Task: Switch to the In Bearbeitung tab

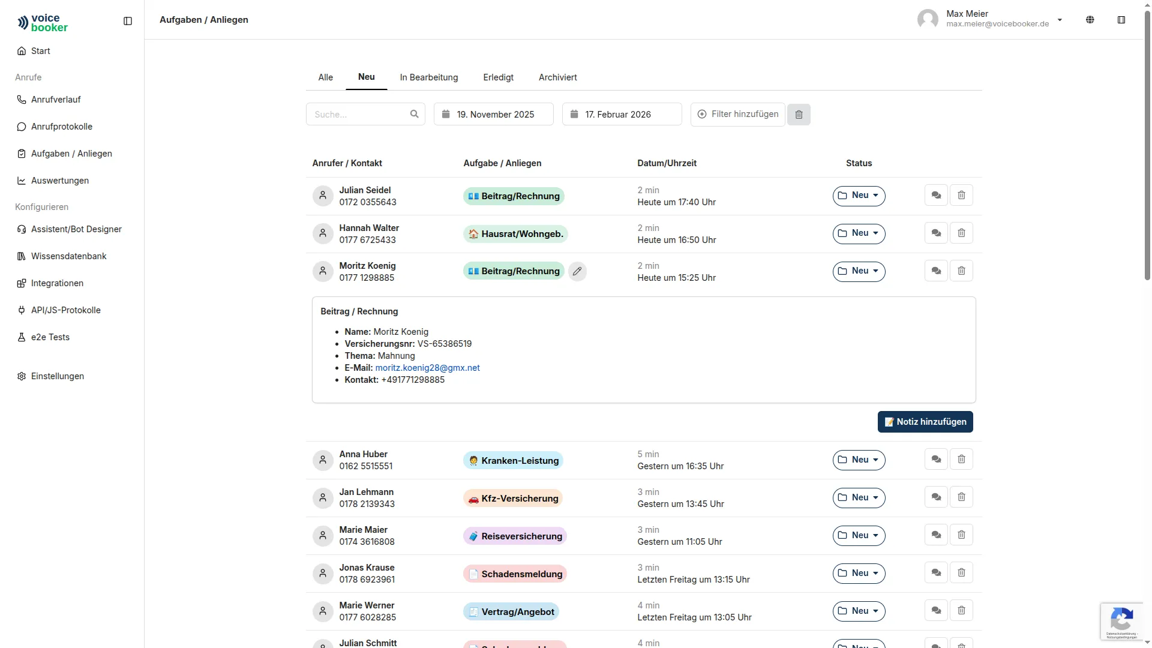Action: tap(428, 77)
